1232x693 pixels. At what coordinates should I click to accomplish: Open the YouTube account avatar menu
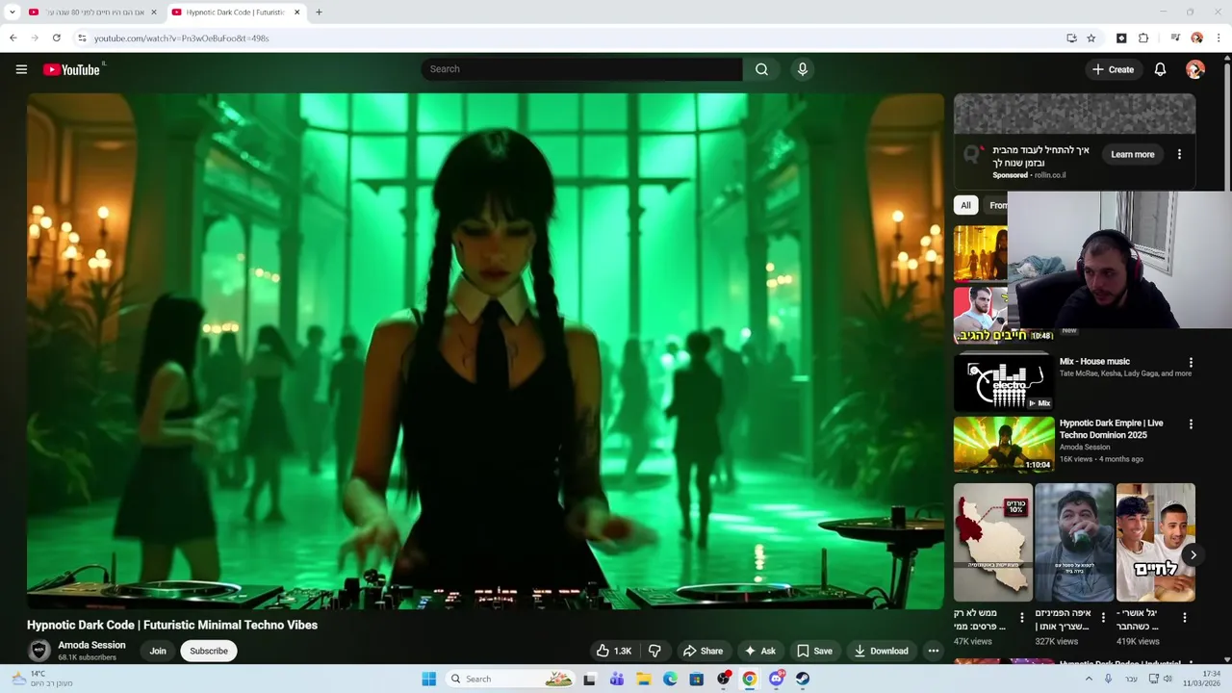click(x=1195, y=69)
